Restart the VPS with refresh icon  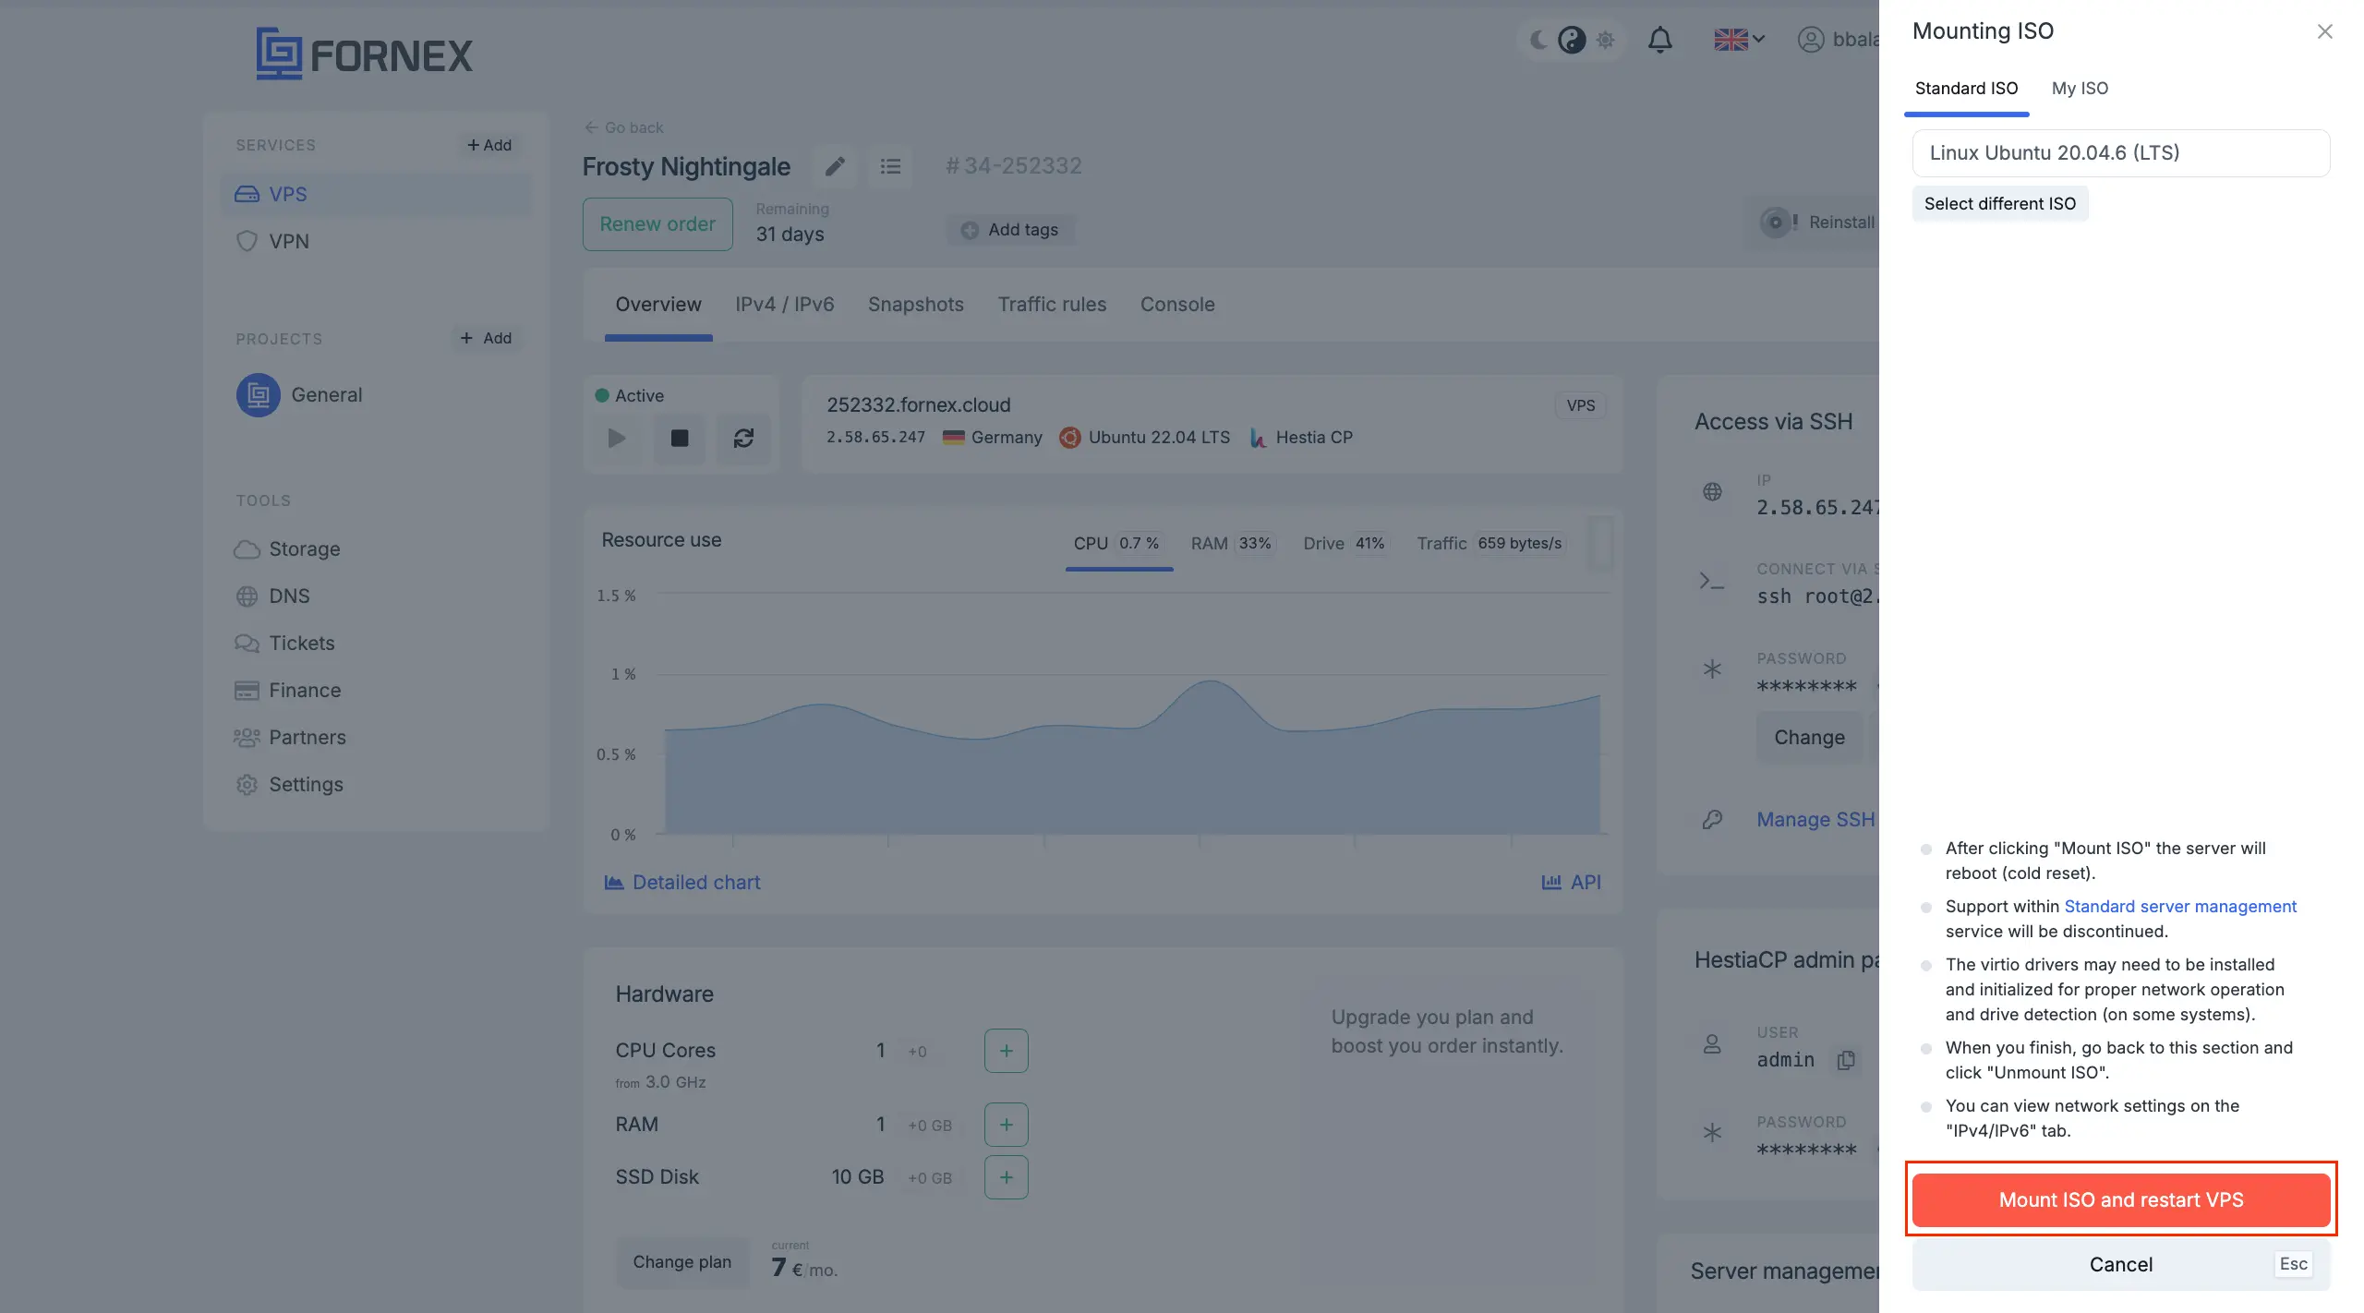(x=743, y=439)
